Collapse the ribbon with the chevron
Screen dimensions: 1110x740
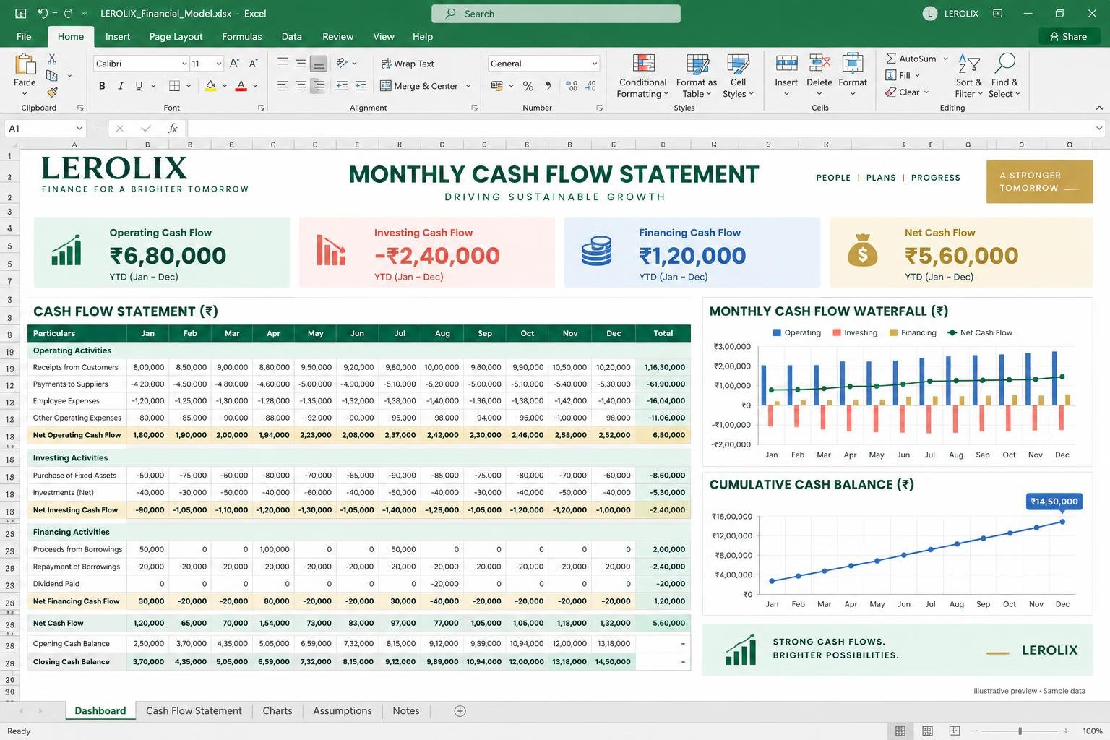click(1099, 108)
